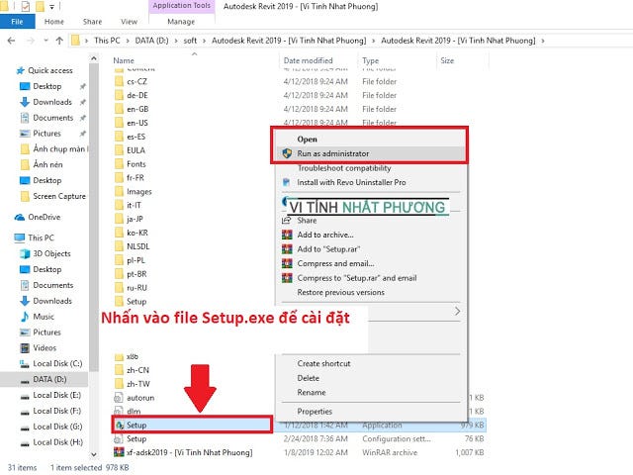Click soft breadcrumb in address bar
The height and width of the screenshot is (475, 633).
click(190, 41)
